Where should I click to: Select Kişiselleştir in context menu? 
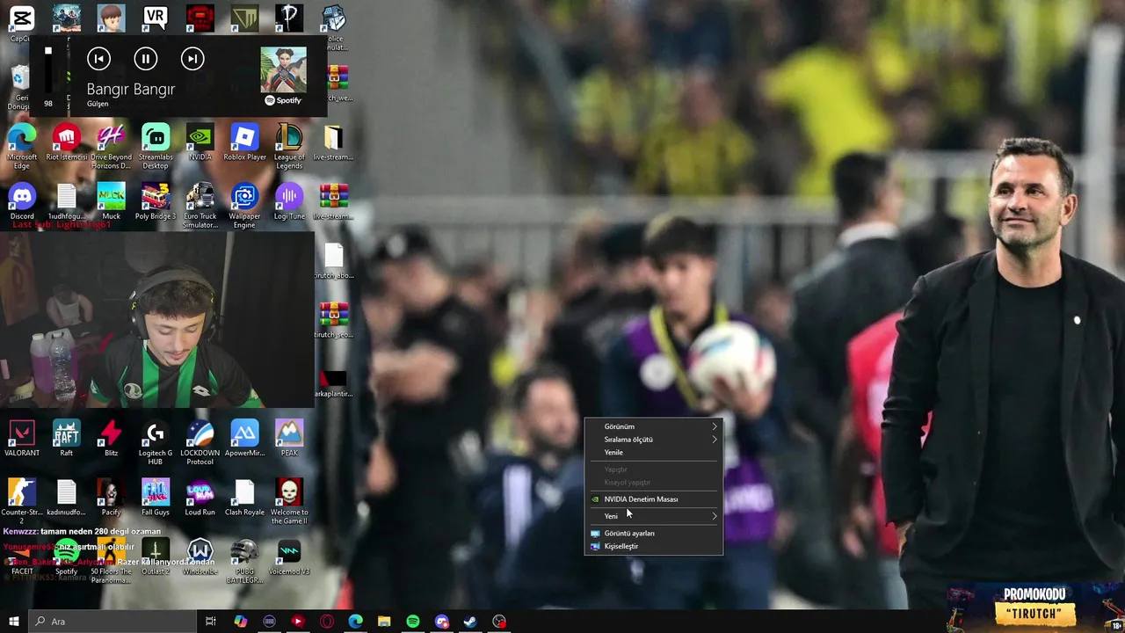[x=654, y=546]
